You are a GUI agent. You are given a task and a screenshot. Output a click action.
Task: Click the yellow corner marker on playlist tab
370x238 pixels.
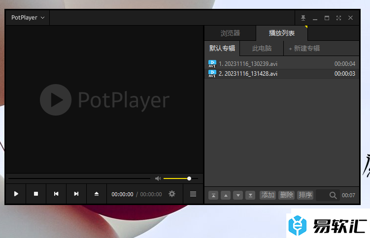[x=306, y=27]
